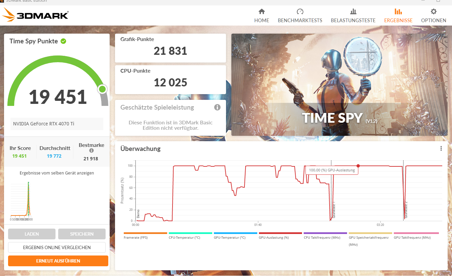Click 'Ergebnisse vom selben Gerät anzeigen' link
The height and width of the screenshot is (276, 452).
coord(57,173)
